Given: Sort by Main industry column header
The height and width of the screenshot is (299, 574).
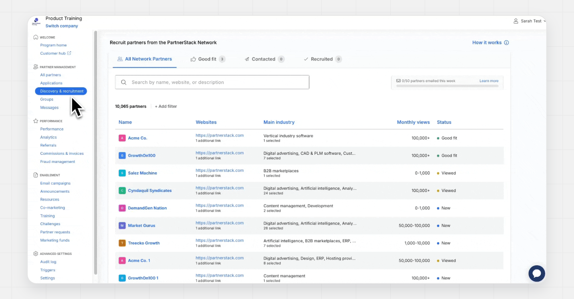Looking at the screenshot, I should pyautogui.click(x=279, y=122).
